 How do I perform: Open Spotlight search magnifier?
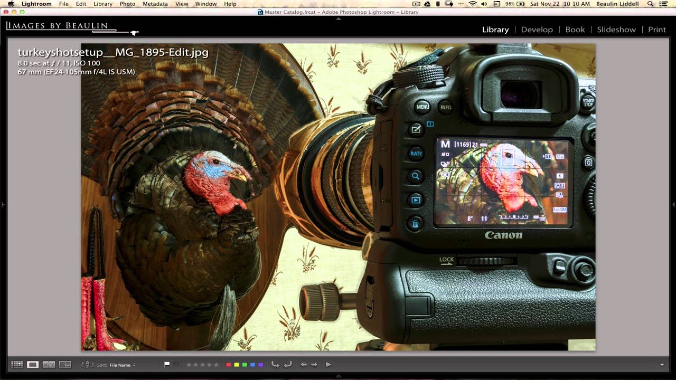[x=650, y=4]
